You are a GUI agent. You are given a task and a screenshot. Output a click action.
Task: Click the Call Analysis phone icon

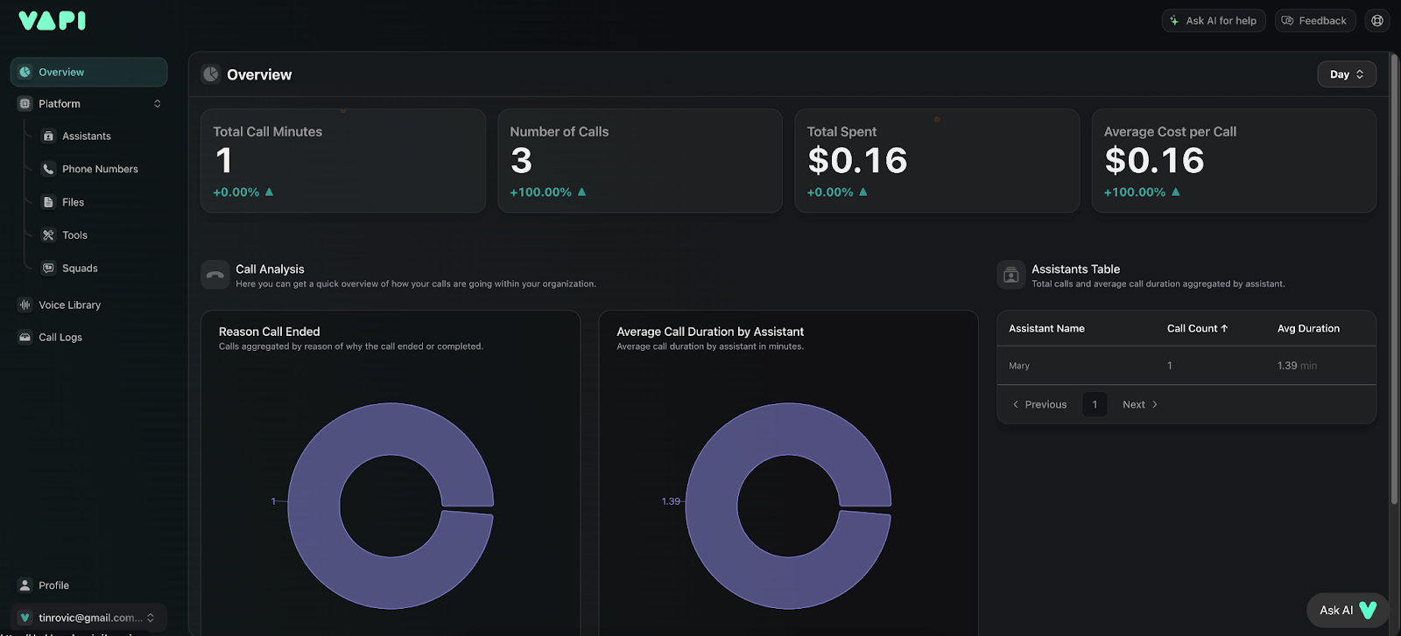[215, 275]
